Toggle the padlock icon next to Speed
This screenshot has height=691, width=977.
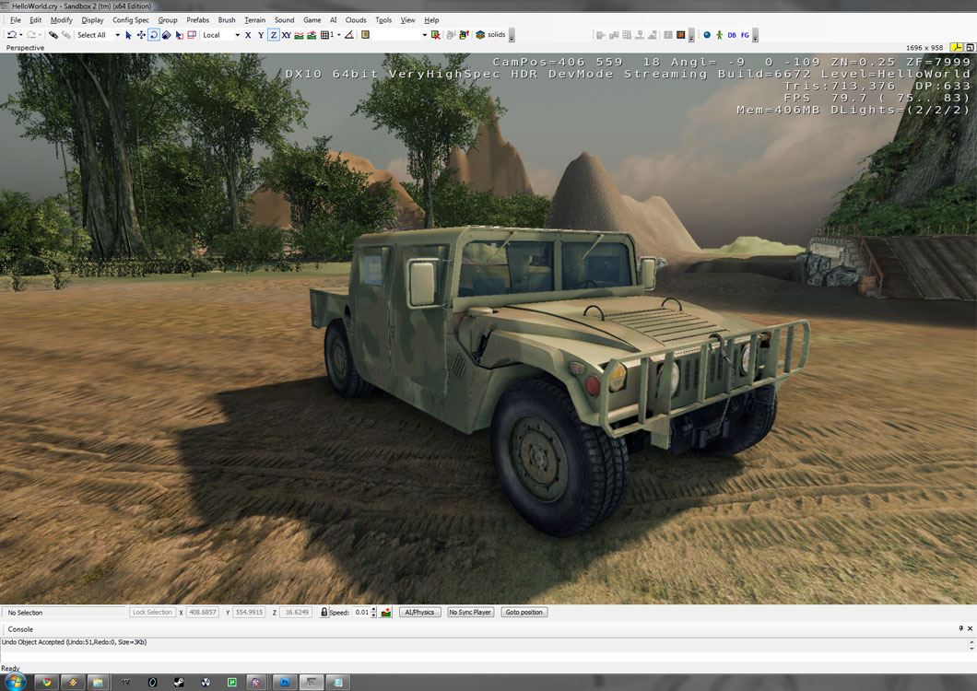[x=324, y=612]
